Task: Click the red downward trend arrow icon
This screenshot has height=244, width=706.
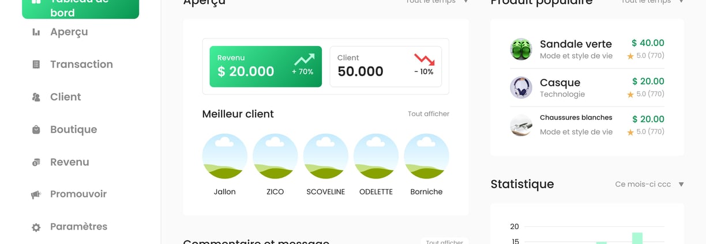Action: tap(425, 59)
